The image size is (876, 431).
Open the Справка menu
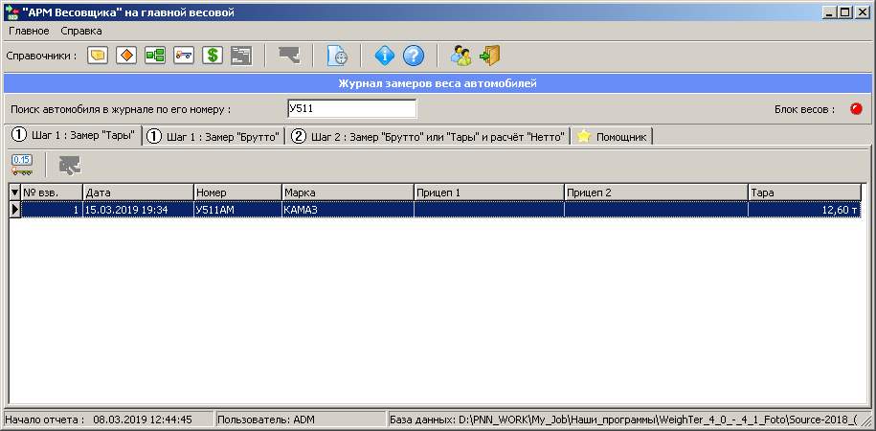[x=94, y=32]
